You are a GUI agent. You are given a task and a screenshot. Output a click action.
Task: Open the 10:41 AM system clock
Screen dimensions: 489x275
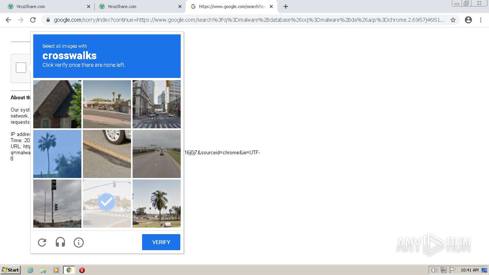pos(470,270)
